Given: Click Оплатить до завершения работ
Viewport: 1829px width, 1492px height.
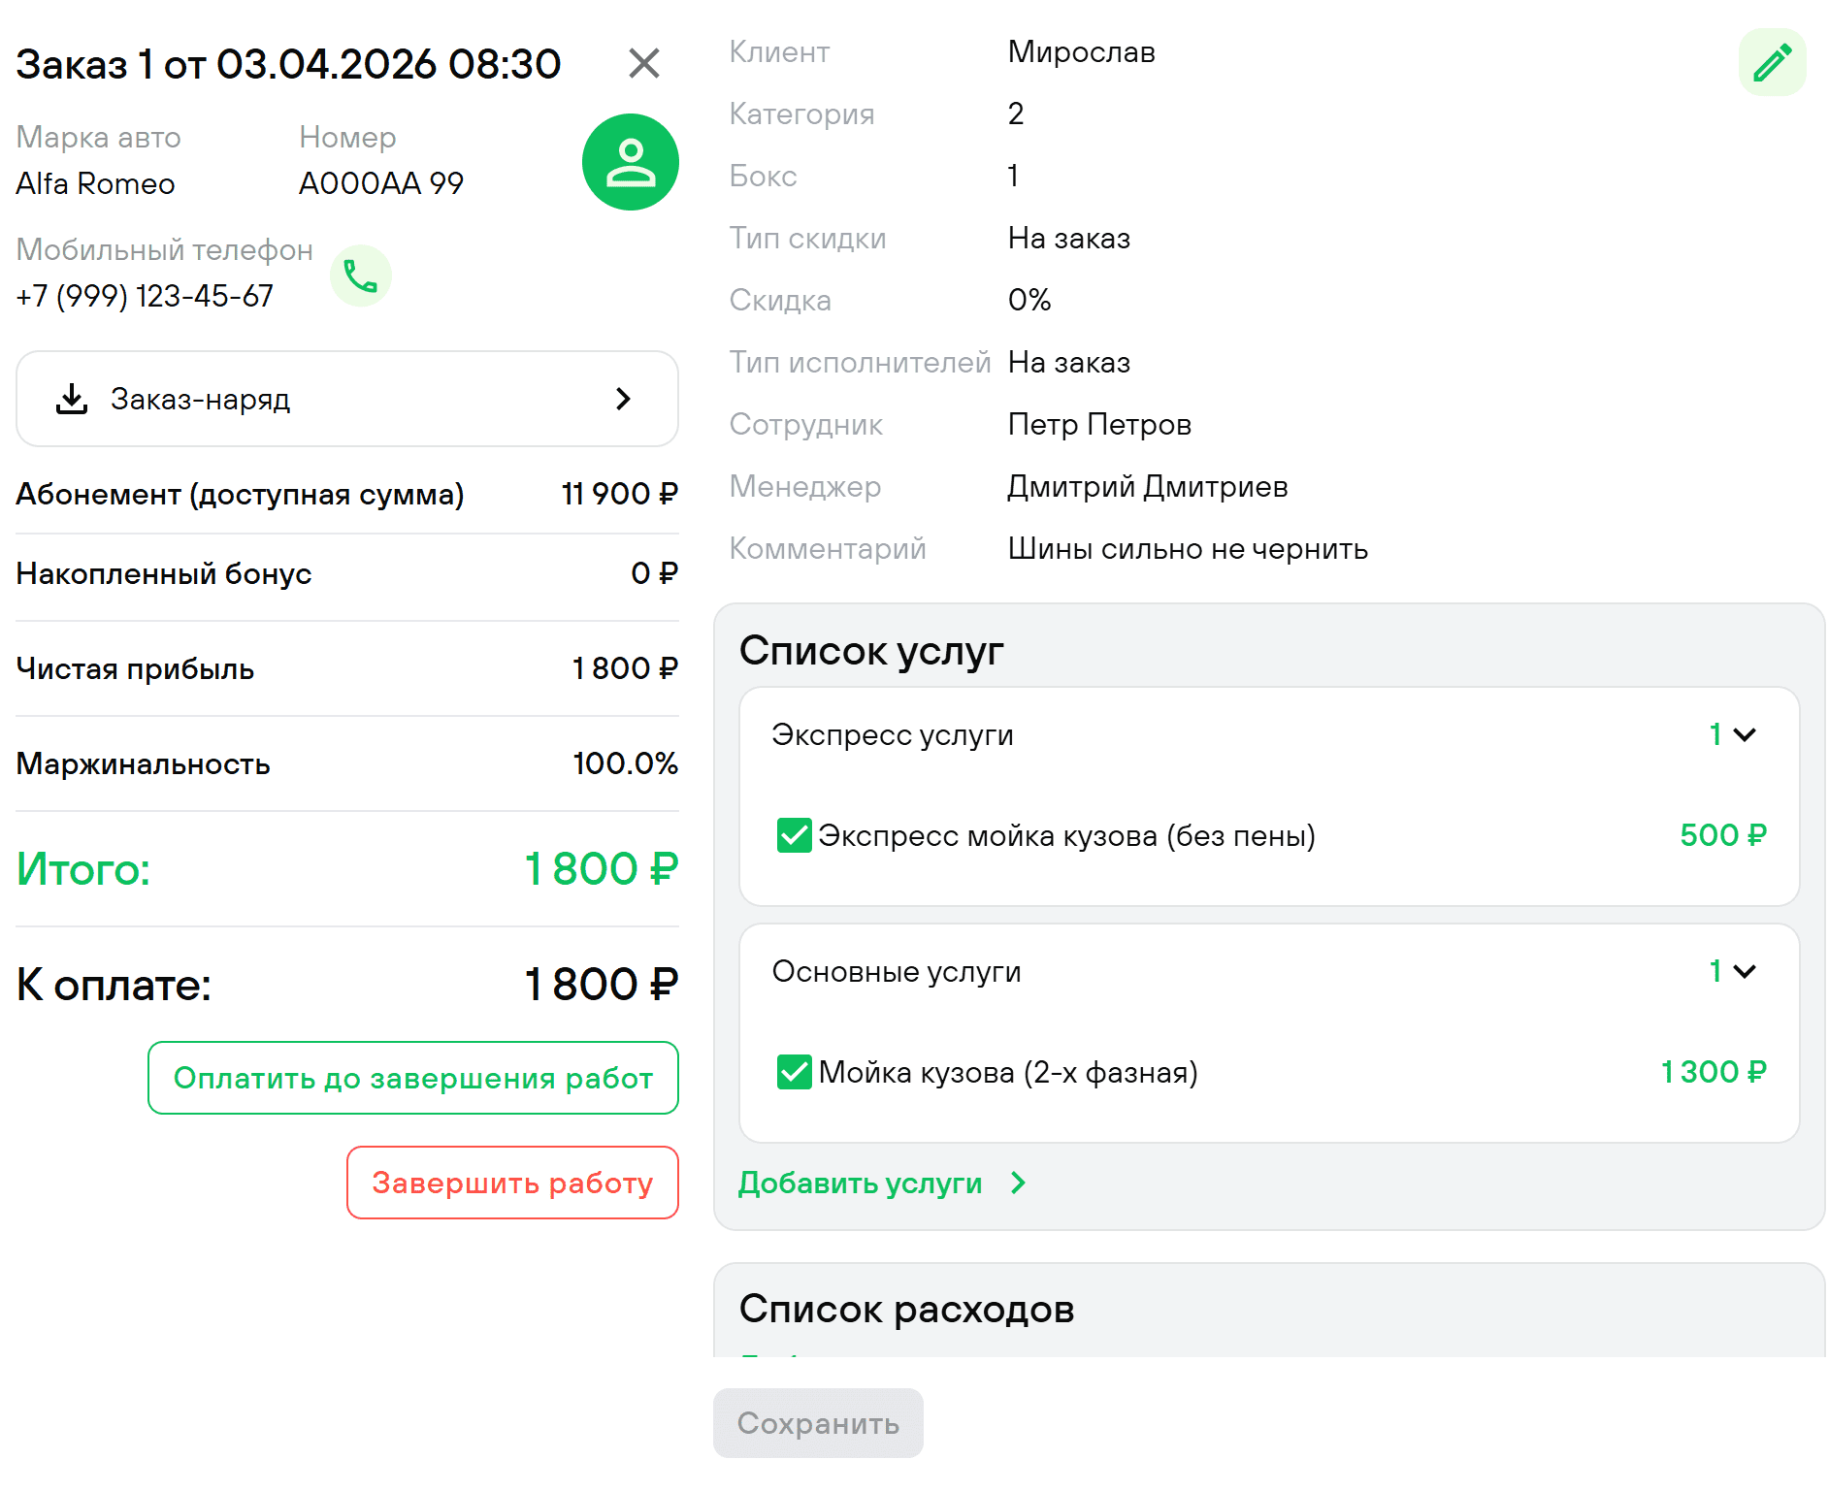Looking at the screenshot, I should click(412, 1078).
